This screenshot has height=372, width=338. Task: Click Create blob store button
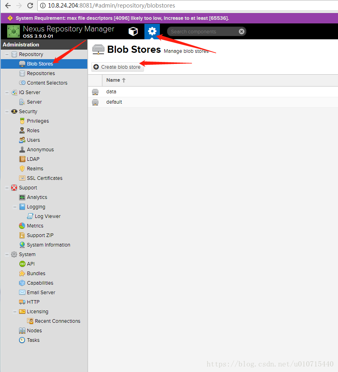click(x=117, y=67)
